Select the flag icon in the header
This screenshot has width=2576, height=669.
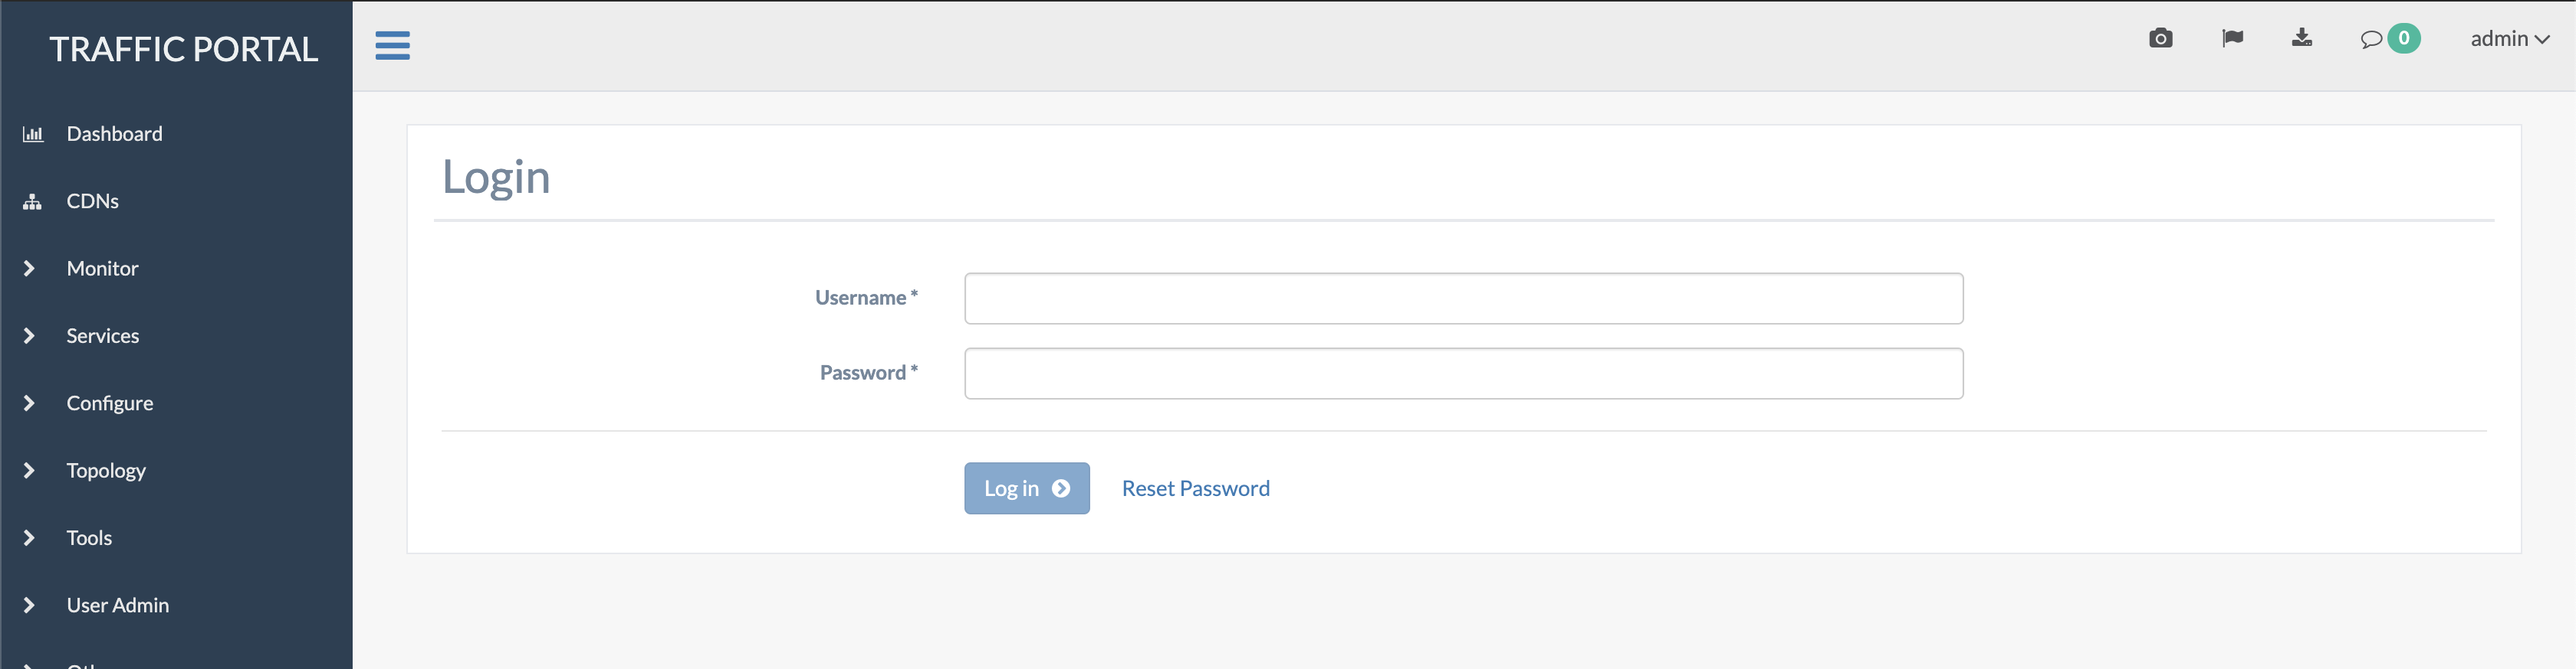[2232, 39]
